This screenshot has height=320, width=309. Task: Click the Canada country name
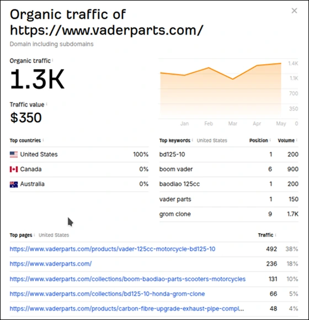click(31, 169)
